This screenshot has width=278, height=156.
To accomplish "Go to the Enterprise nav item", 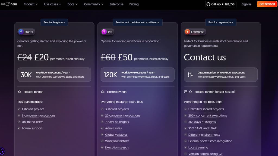I will click(116, 4).
